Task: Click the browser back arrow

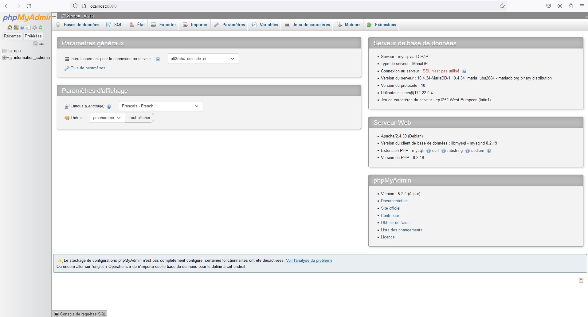Action: pos(7,6)
